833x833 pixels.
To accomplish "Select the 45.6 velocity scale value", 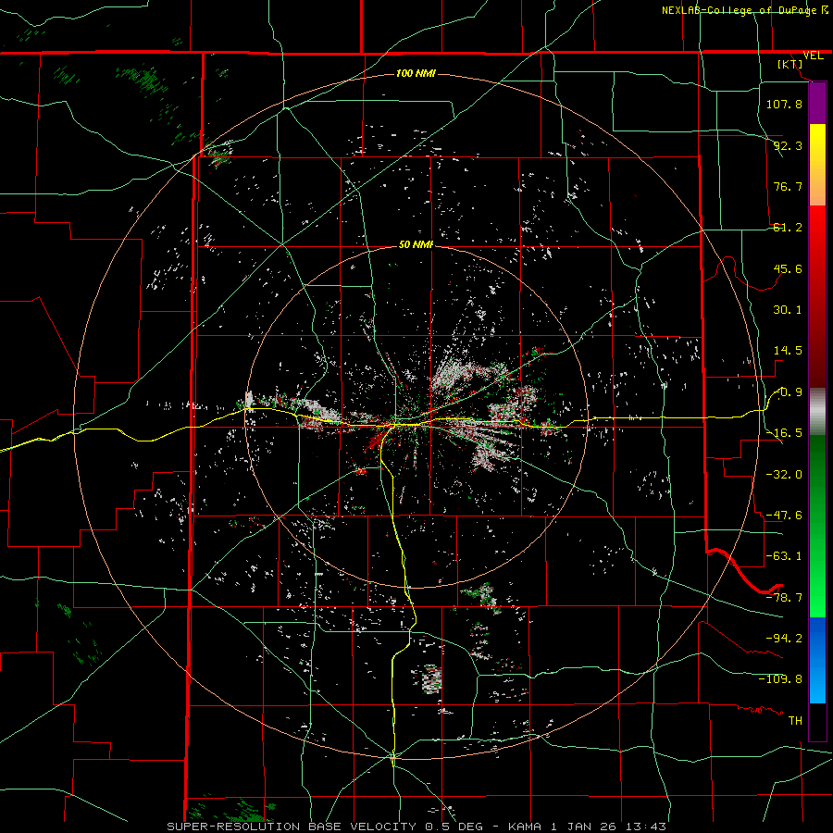I will [x=788, y=268].
